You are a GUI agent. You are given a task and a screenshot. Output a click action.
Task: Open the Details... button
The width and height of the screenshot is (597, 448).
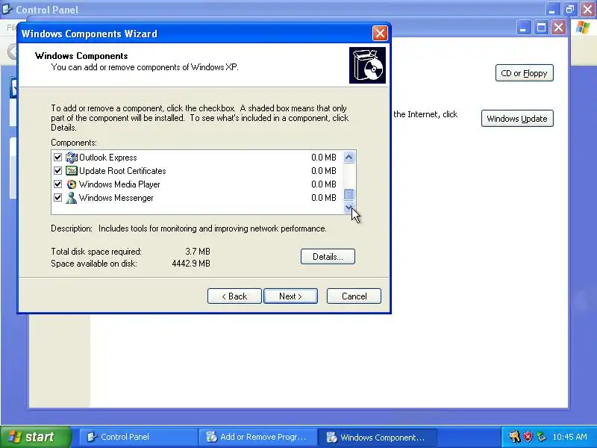click(328, 256)
